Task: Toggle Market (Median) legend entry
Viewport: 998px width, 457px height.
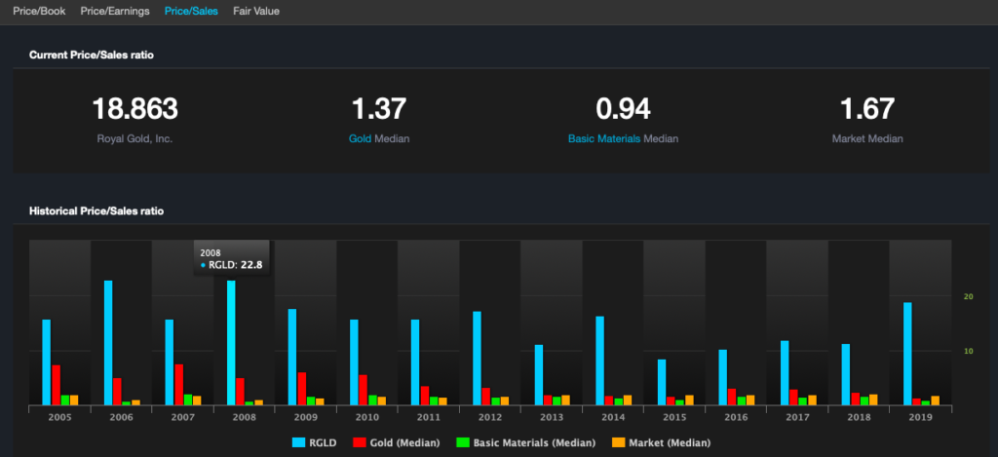Action: click(661, 442)
